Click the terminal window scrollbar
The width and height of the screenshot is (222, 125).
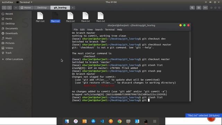190,79
